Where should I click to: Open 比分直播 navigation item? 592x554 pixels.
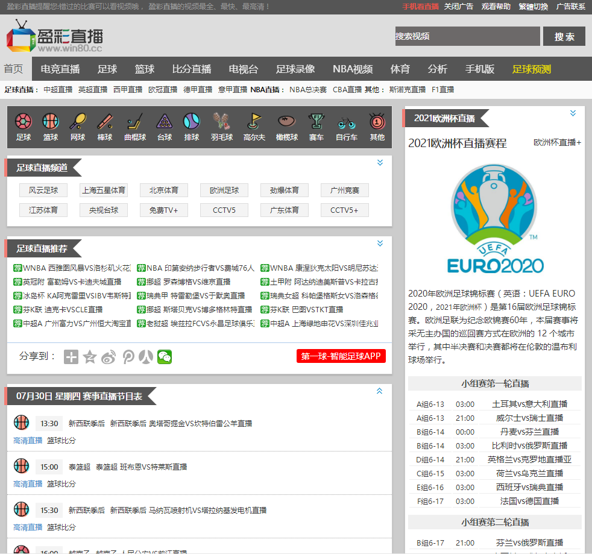pyautogui.click(x=192, y=69)
